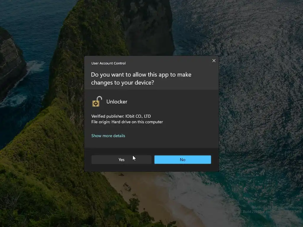The height and width of the screenshot is (227, 303).
Task: Click the IObit CO., LTD publisher name
Action: 138,116
